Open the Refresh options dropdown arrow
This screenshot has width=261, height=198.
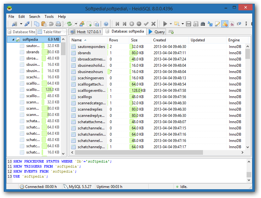tap(76, 24)
